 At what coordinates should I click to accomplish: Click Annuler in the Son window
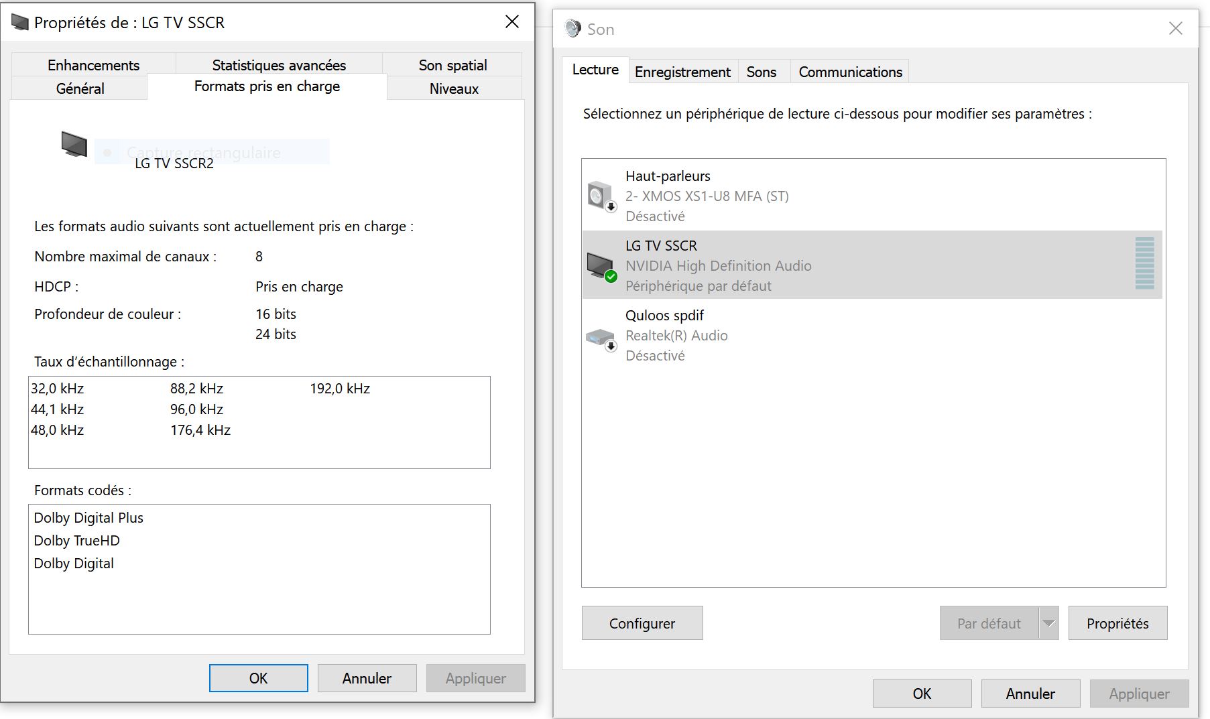1030,694
